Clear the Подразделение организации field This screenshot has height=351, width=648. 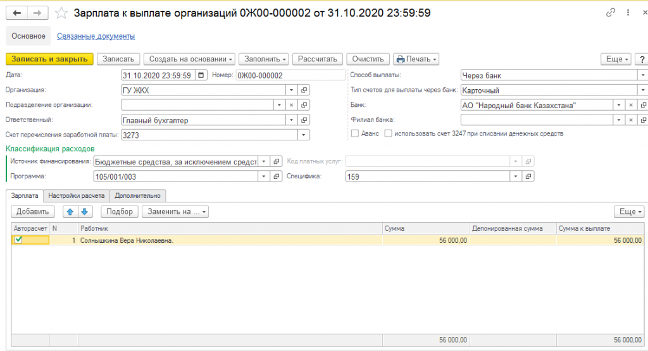tap(291, 105)
